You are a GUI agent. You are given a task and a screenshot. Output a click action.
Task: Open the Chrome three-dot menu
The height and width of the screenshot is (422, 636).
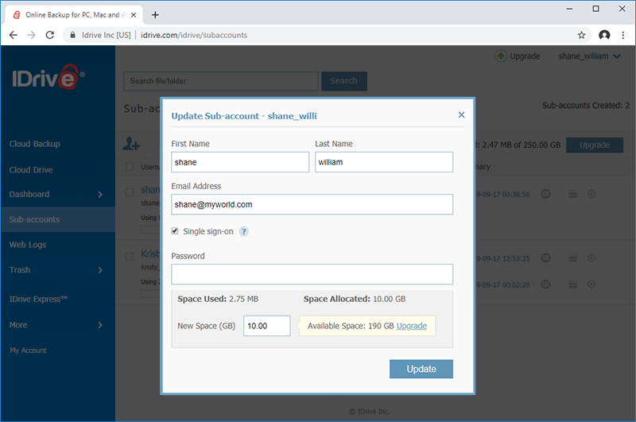click(x=623, y=35)
